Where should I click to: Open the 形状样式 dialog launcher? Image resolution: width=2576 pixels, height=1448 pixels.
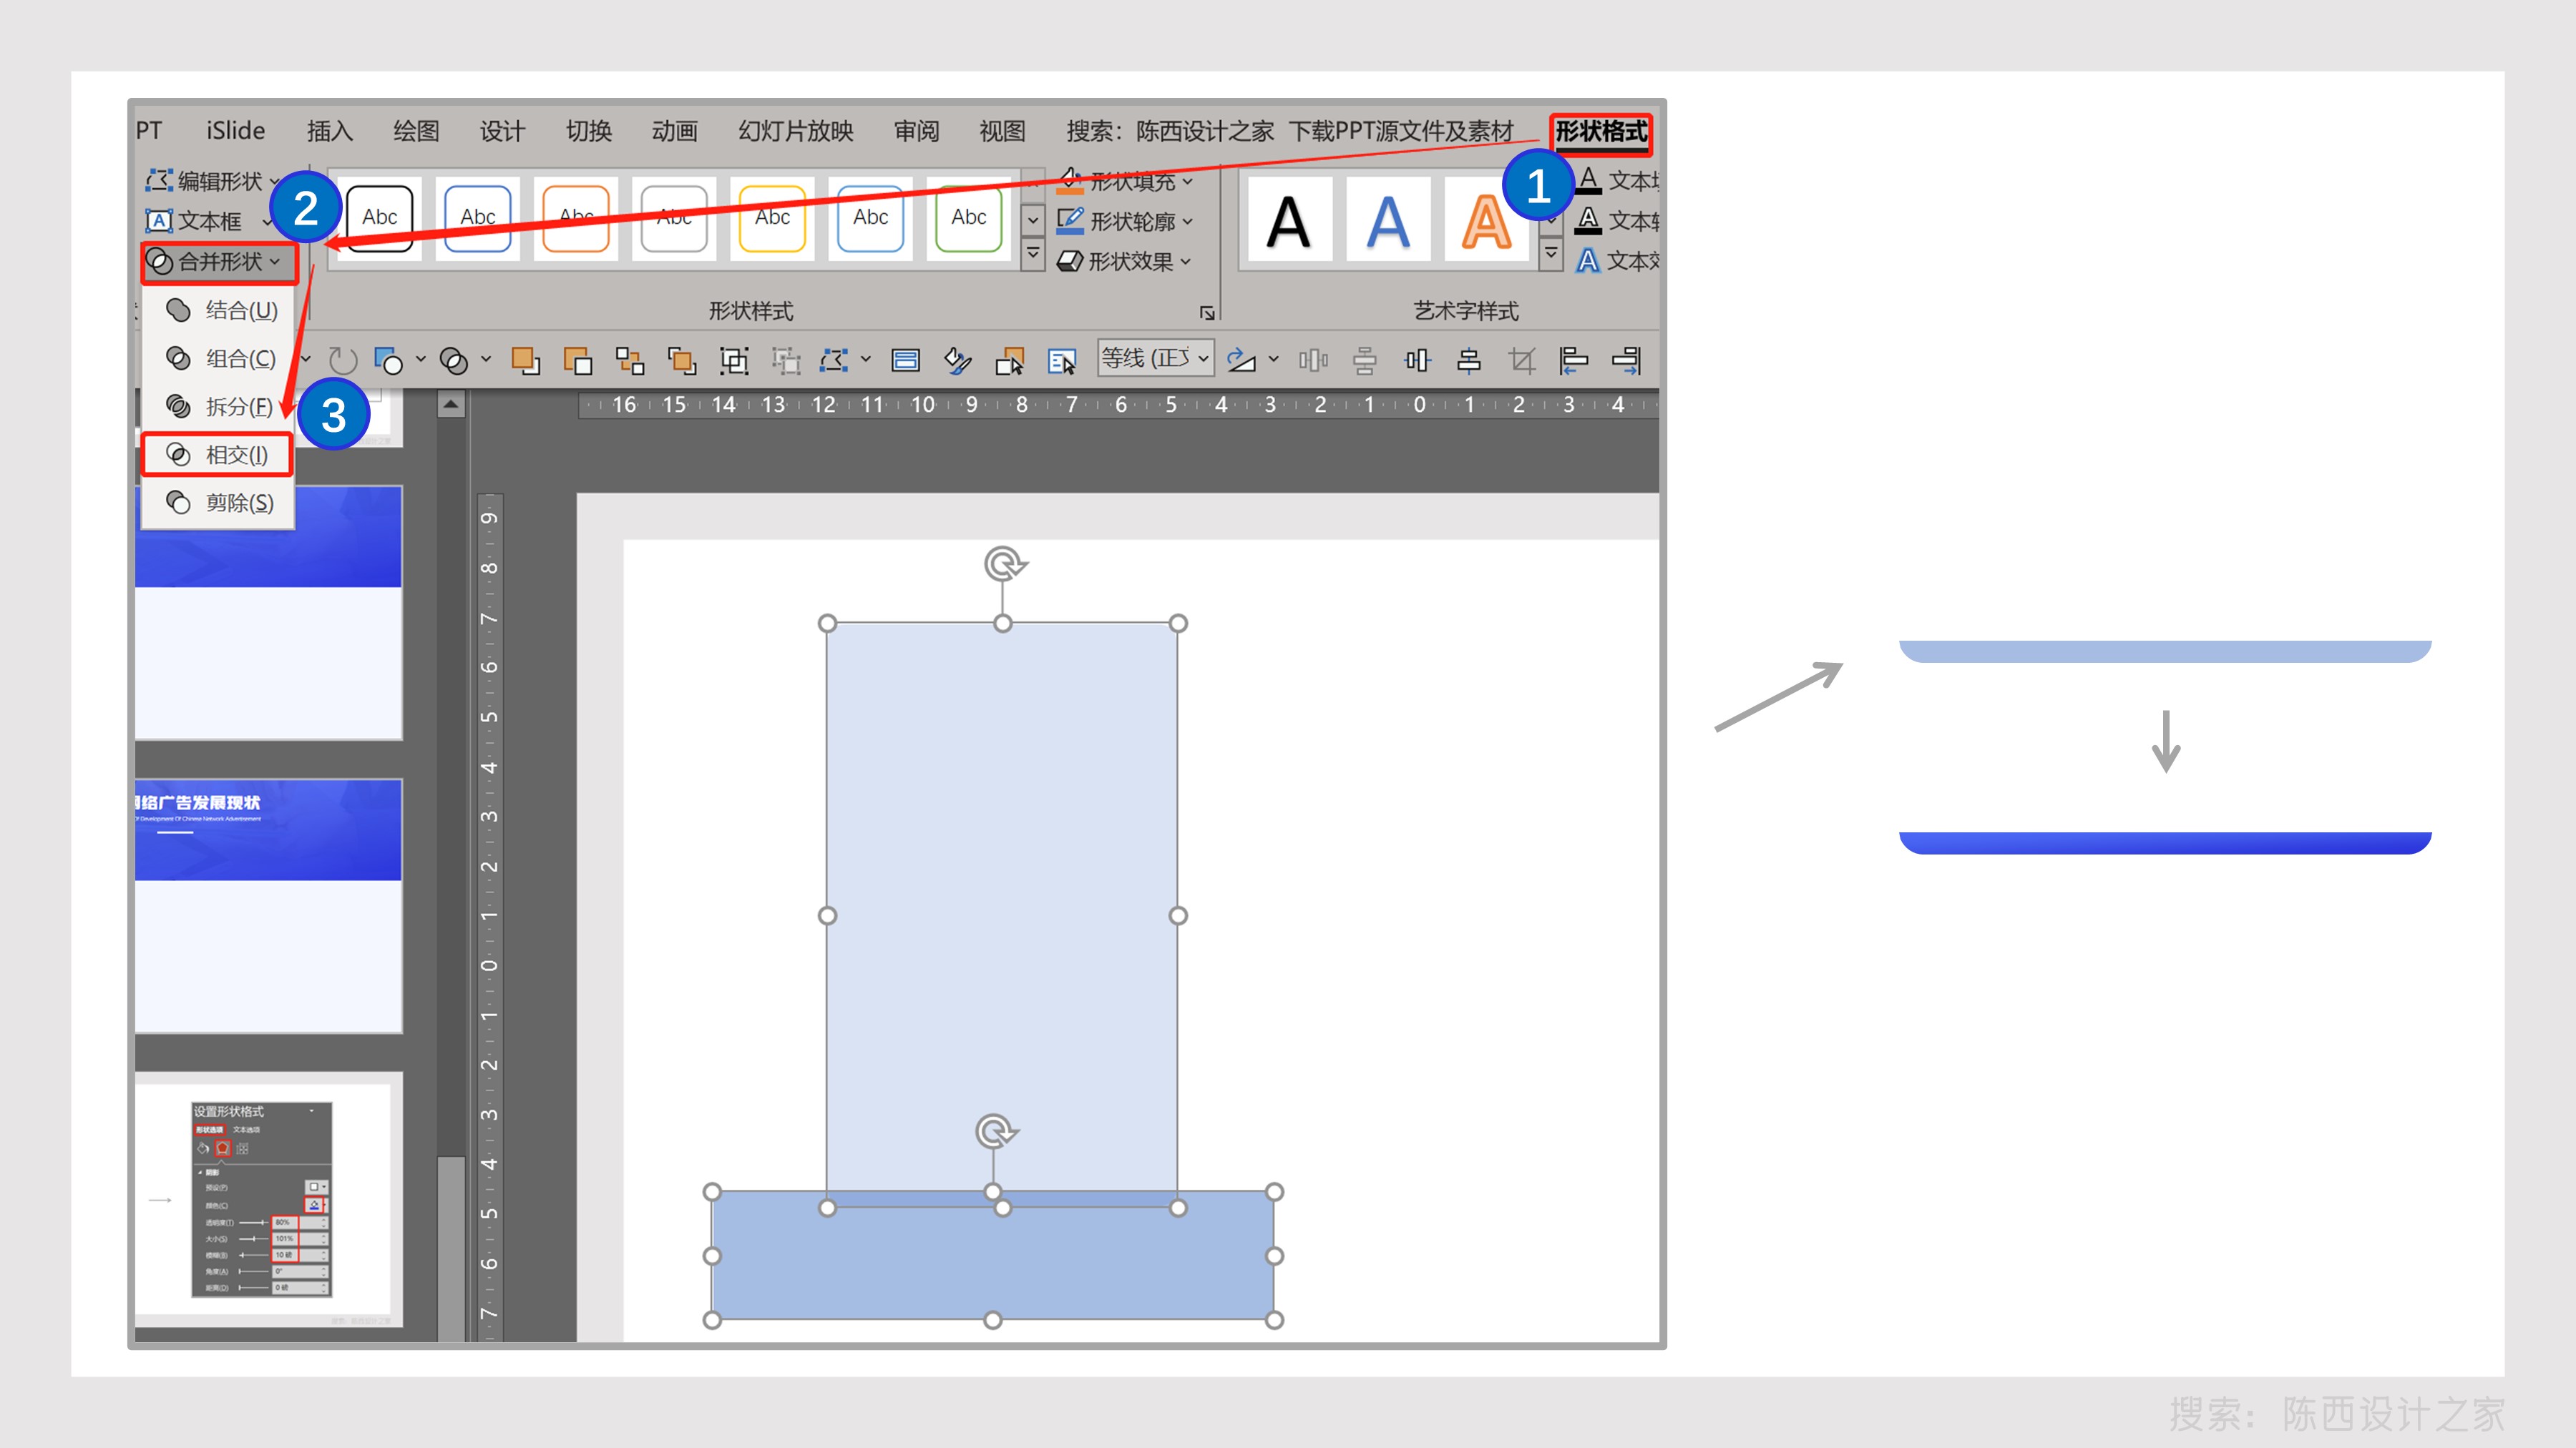1207,312
